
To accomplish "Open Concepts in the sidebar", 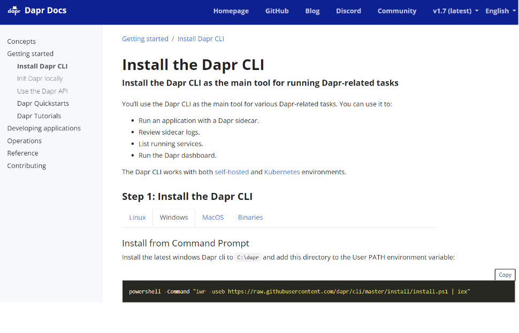I will [21, 41].
